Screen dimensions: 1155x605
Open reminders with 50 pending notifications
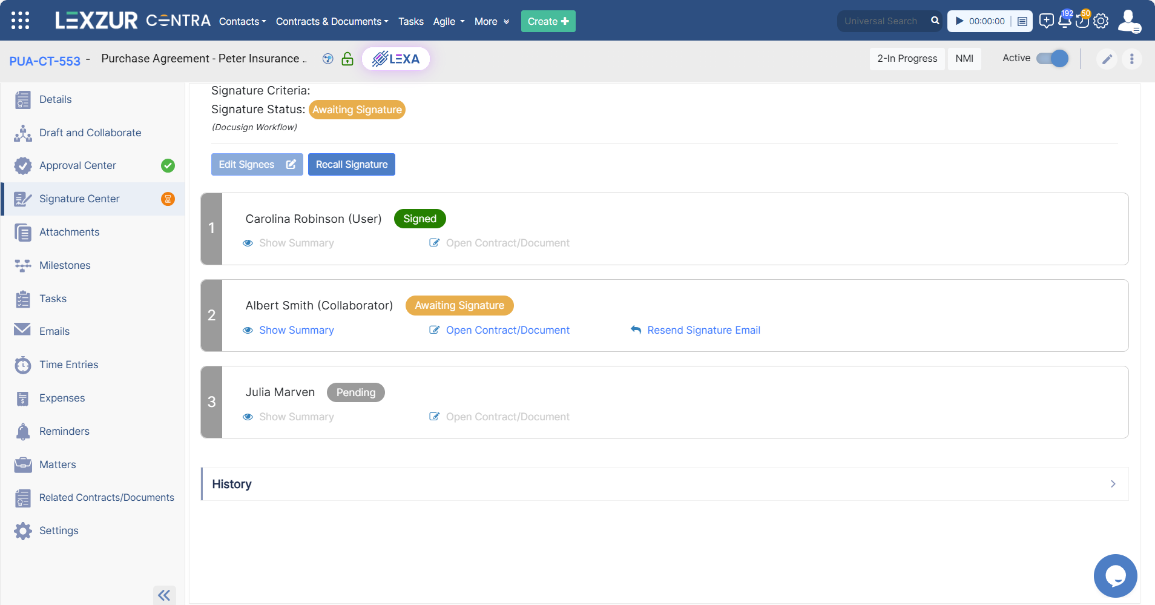pos(1082,20)
